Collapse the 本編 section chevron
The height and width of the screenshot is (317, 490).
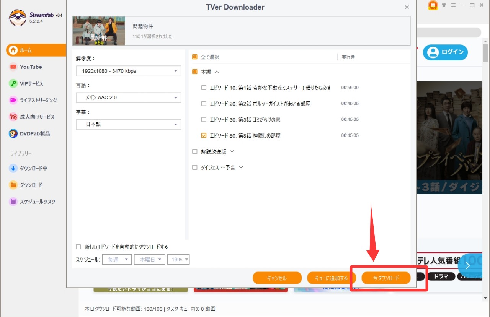(217, 72)
